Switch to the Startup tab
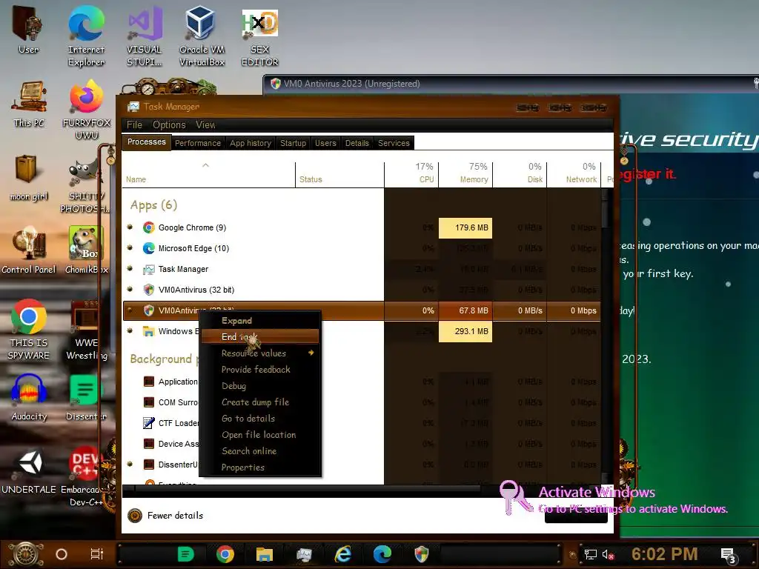This screenshot has width=759, height=569. [293, 143]
